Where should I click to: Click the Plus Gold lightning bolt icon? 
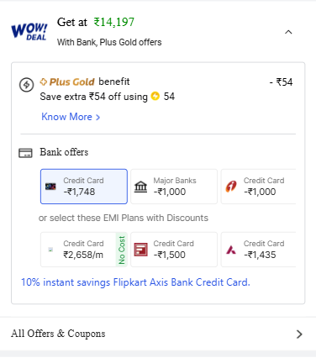[27, 84]
